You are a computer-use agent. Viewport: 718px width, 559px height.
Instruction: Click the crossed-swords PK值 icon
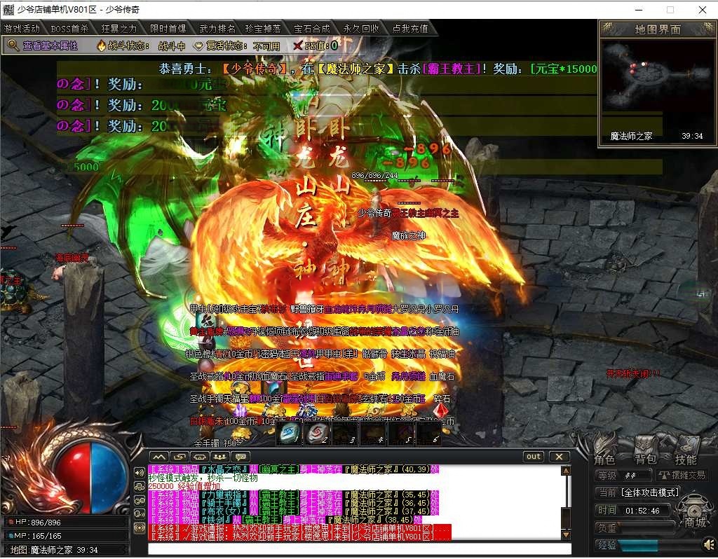pyautogui.click(x=298, y=46)
